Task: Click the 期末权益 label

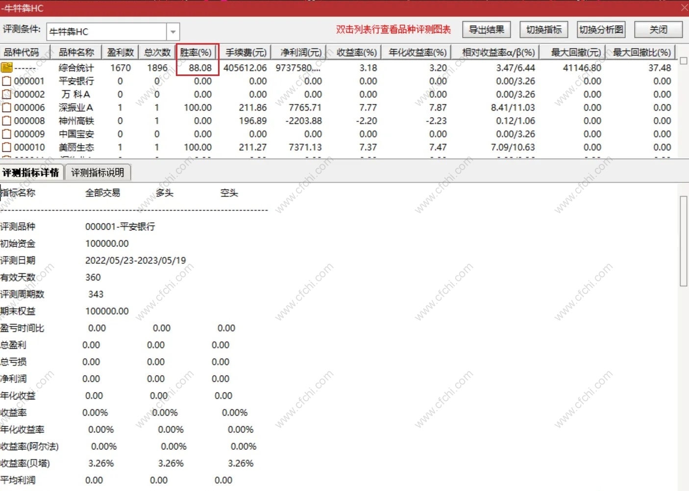Action: pos(18,311)
